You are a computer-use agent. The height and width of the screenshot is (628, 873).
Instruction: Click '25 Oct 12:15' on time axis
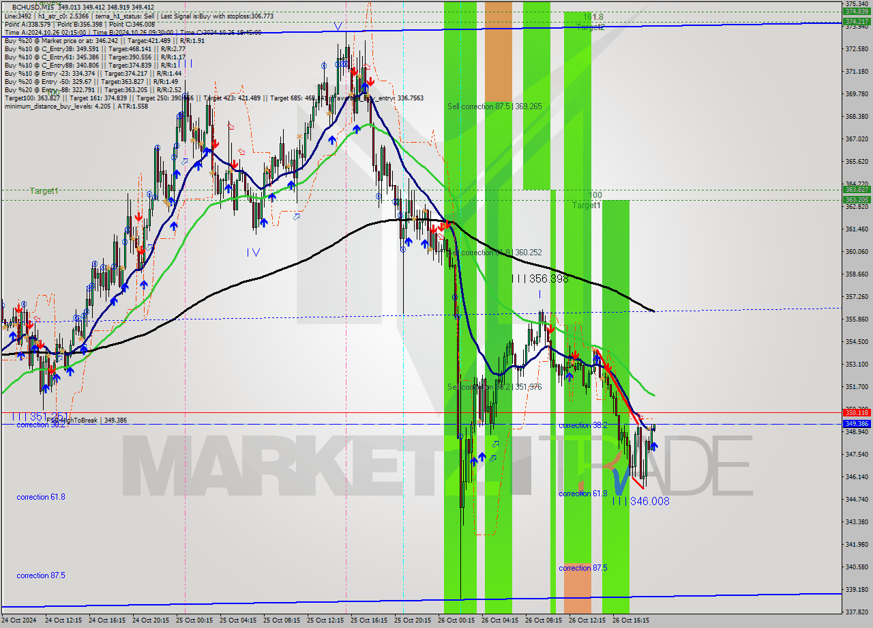tap(325, 620)
